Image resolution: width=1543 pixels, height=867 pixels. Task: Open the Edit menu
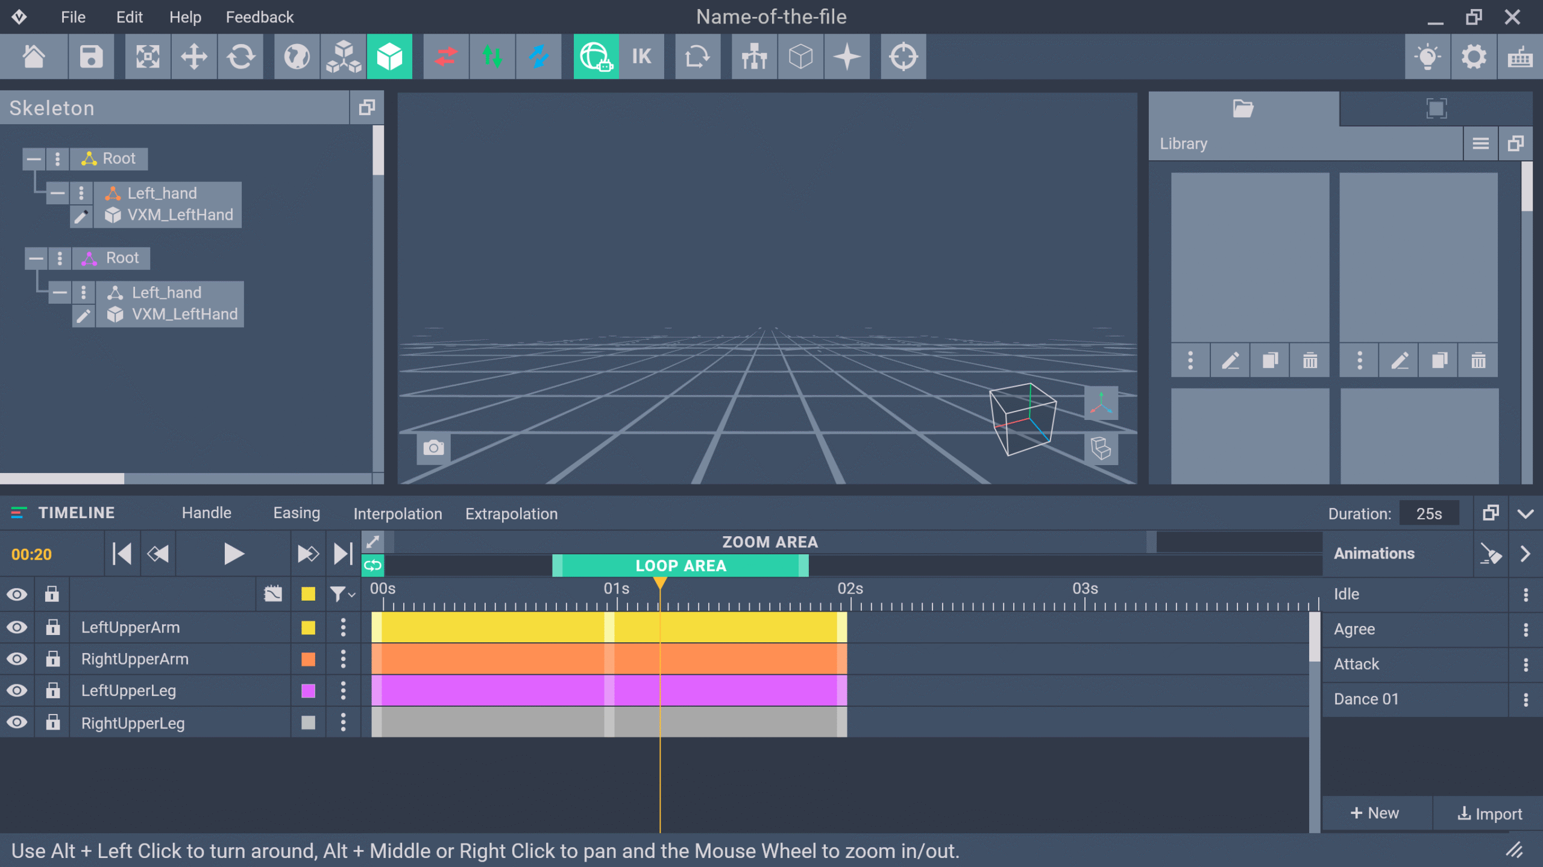point(128,17)
